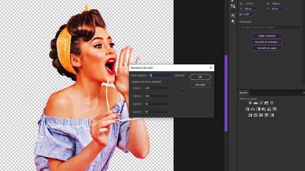Open the rotation angle dropdown arrow
This screenshot has width=305, height=171.
(254, 14)
